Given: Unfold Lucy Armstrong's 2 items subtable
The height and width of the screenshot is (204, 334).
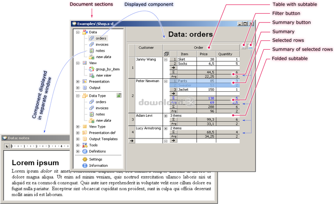Looking at the screenshot, I should (x=166, y=128).
